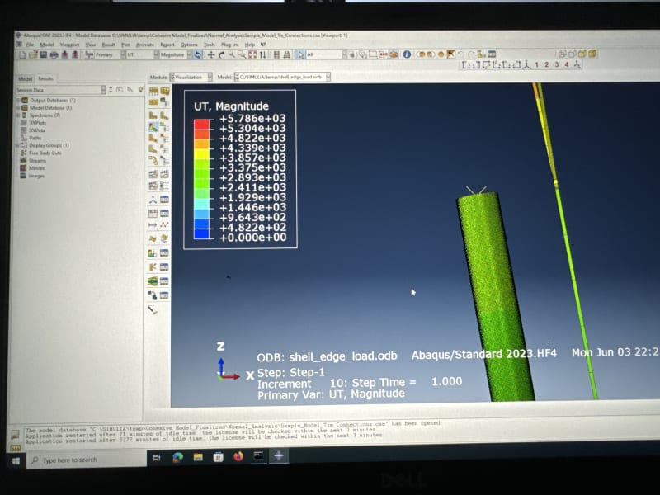Click the Windows Start button
The height and width of the screenshot is (495, 660).
point(16,461)
